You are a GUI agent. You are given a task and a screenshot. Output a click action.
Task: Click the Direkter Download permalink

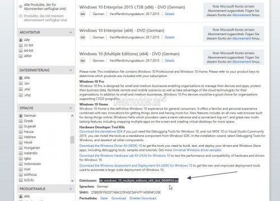(143, 198)
